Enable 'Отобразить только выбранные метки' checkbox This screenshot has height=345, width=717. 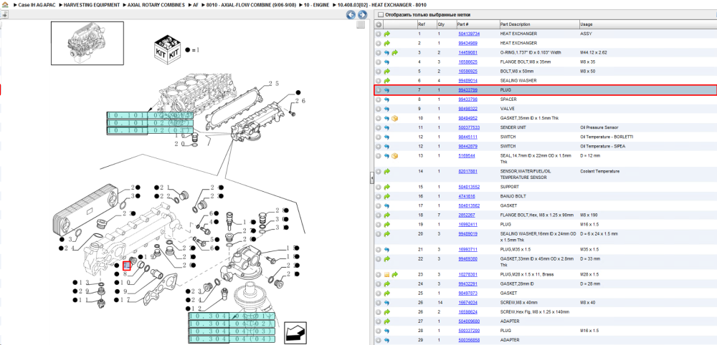(380, 14)
